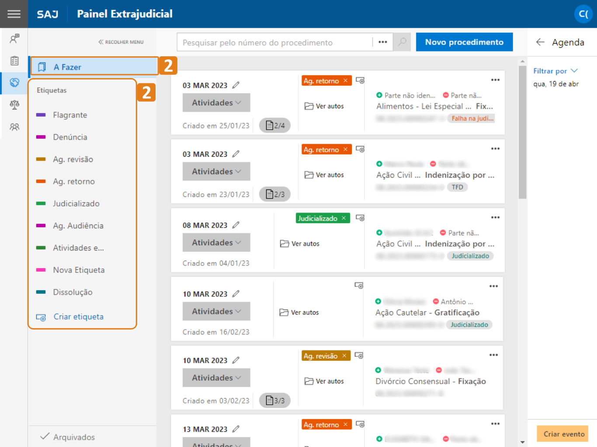
Task: Open more options on Divórcio Consensual card
Action: pyautogui.click(x=493, y=355)
